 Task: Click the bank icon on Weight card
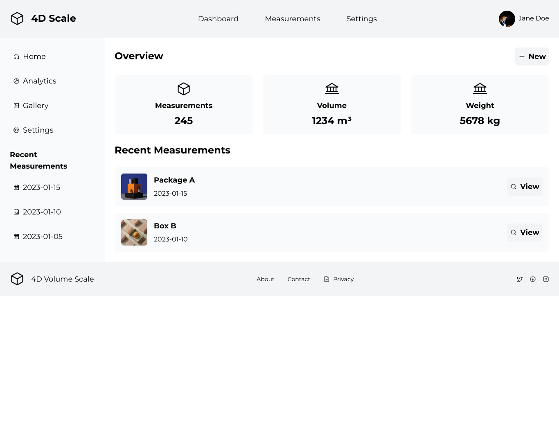pyautogui.click(x=480, y=88)
